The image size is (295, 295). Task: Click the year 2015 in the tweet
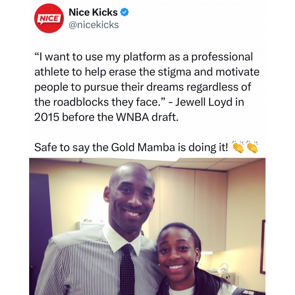(47, 117)
